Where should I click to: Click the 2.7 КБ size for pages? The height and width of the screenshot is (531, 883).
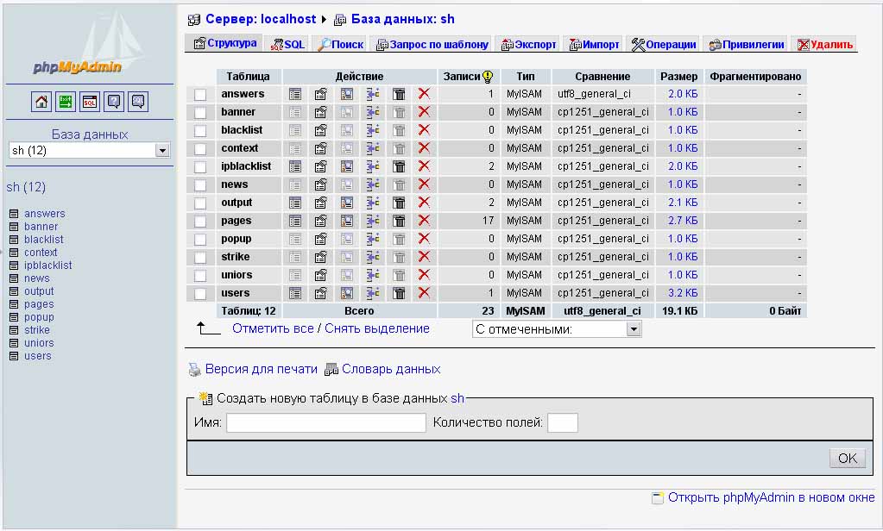683,221
